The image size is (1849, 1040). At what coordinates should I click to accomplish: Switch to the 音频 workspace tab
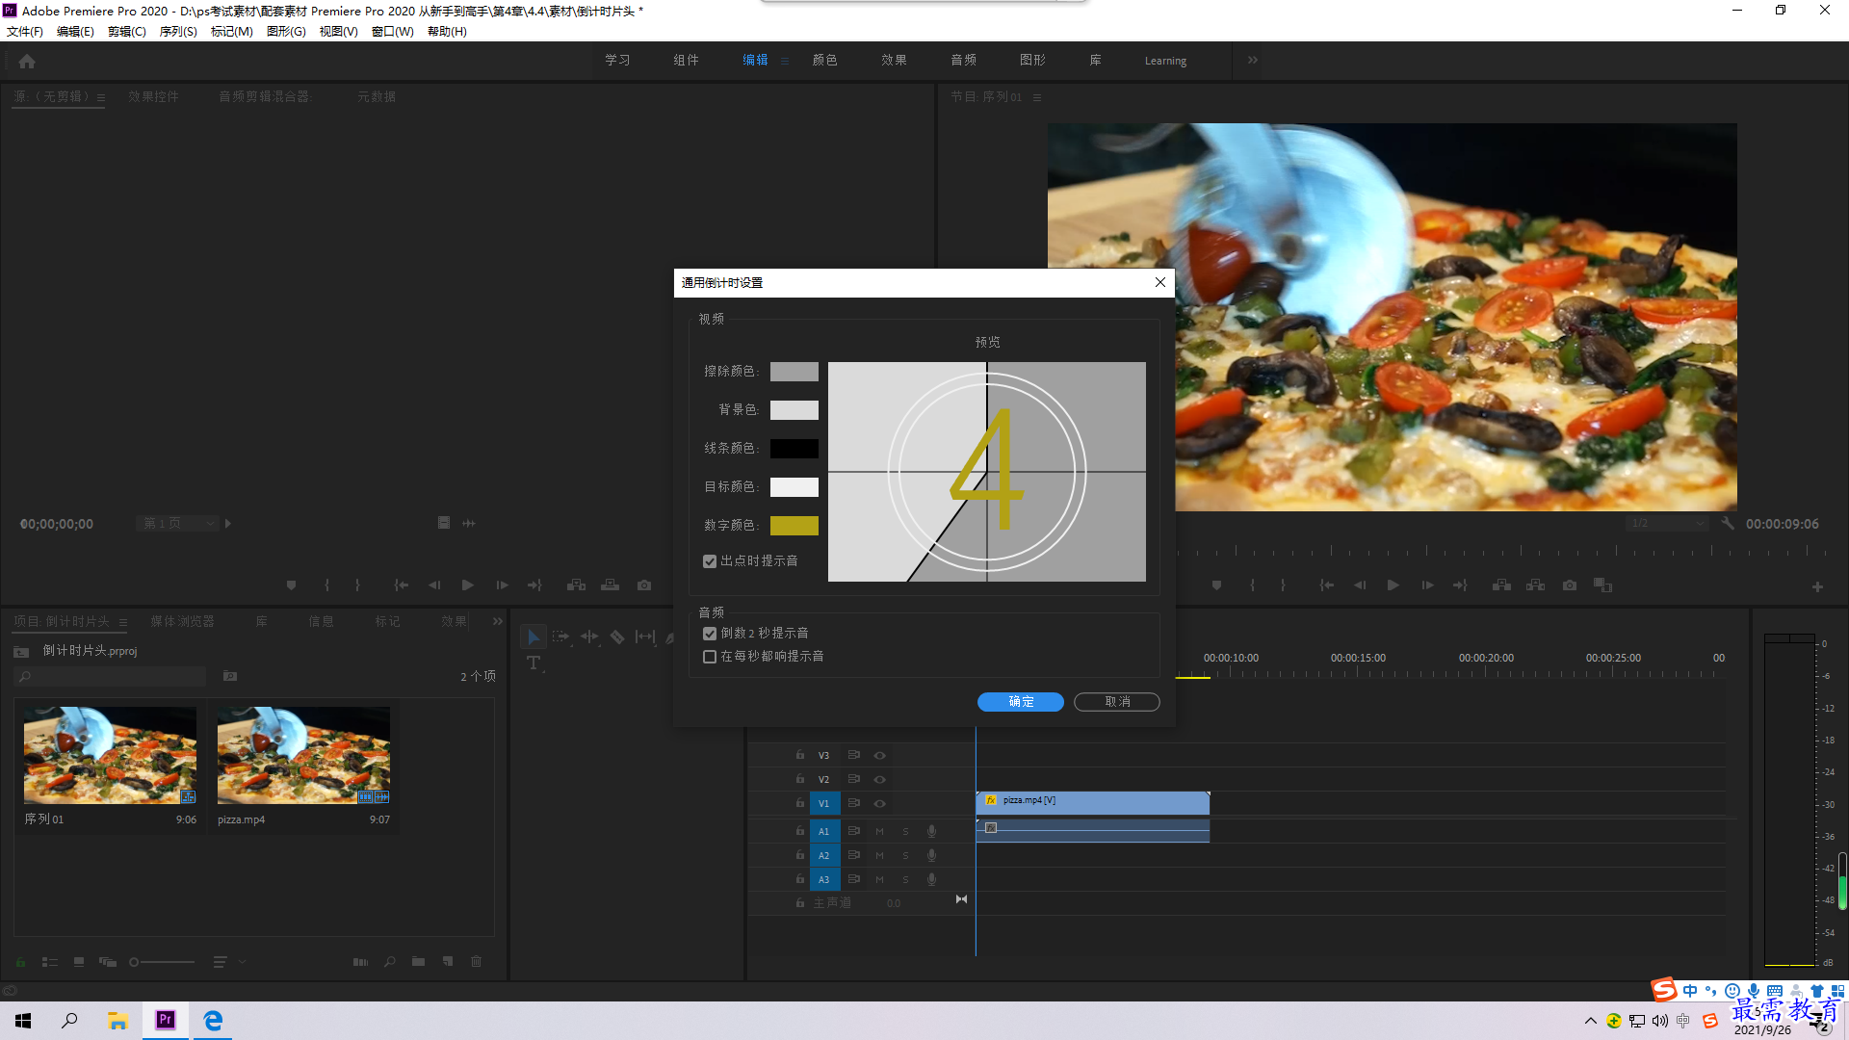click(963, 60)
